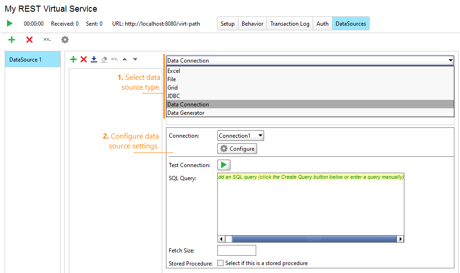The image size is (460, 273).
Task: Run Test Connection with the play button
Action: [223, 165]
